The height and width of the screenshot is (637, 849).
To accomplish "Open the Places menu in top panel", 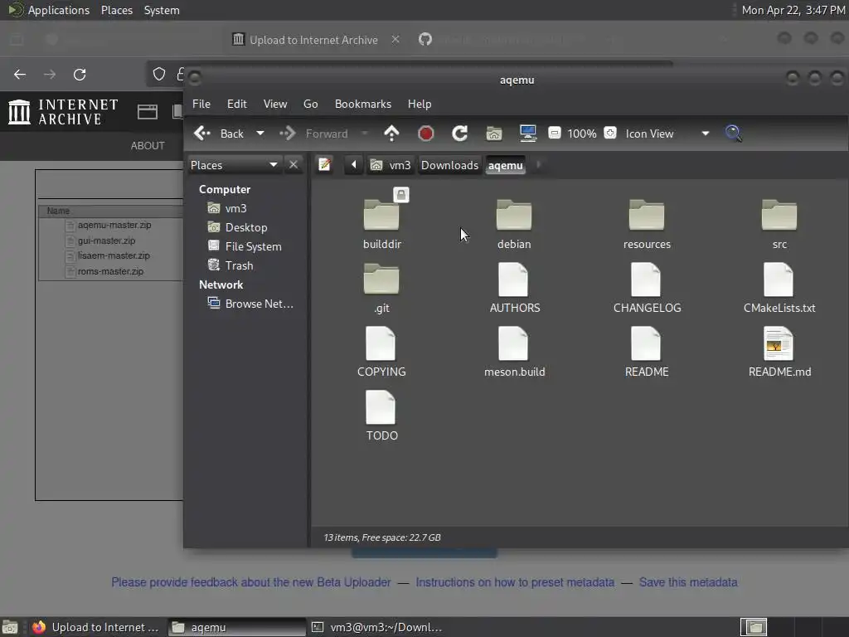I will tap(117, 10).
